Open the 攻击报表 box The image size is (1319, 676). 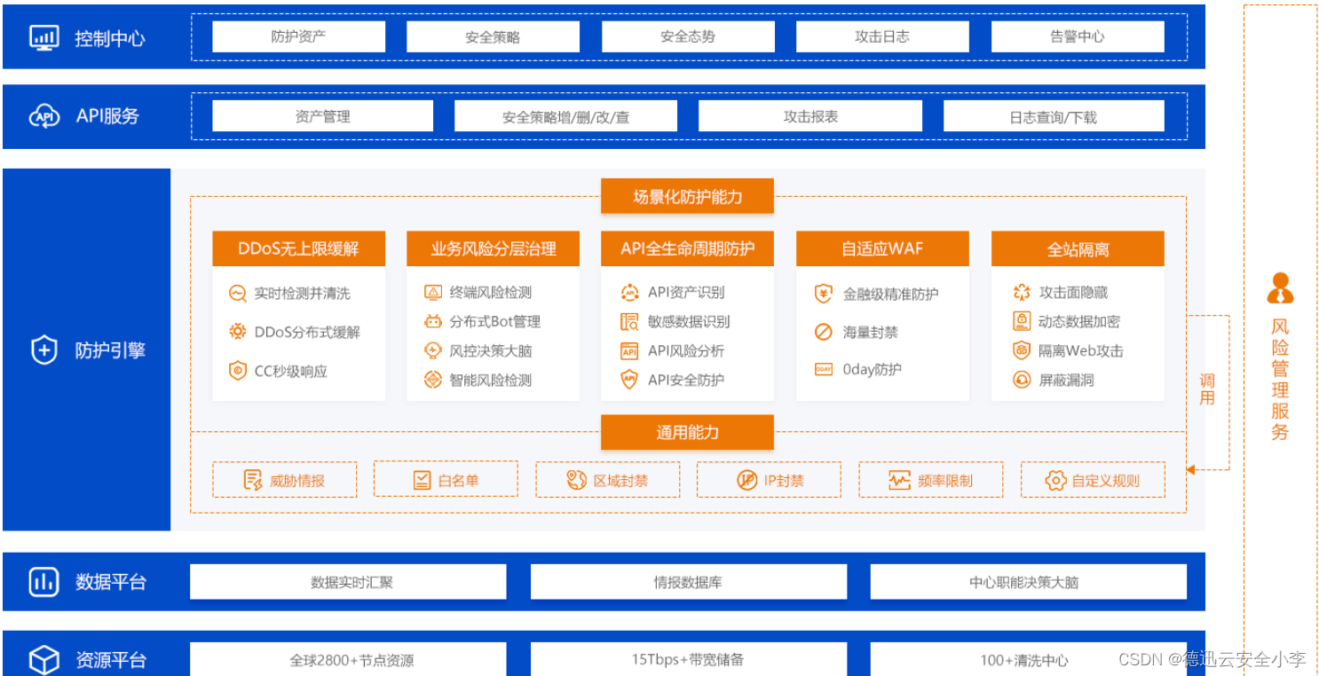(x=810, y=115)
